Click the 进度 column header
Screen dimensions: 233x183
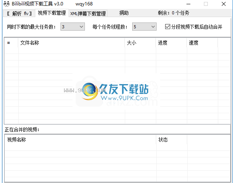[171, 43]
